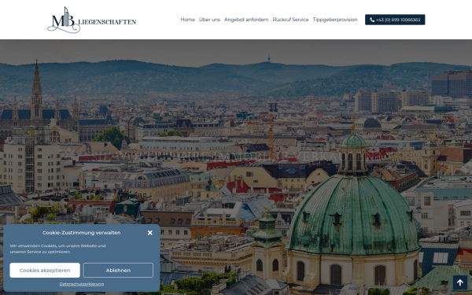
Task: Select Rückruf Service menu item
Action: tap(290, 20)
